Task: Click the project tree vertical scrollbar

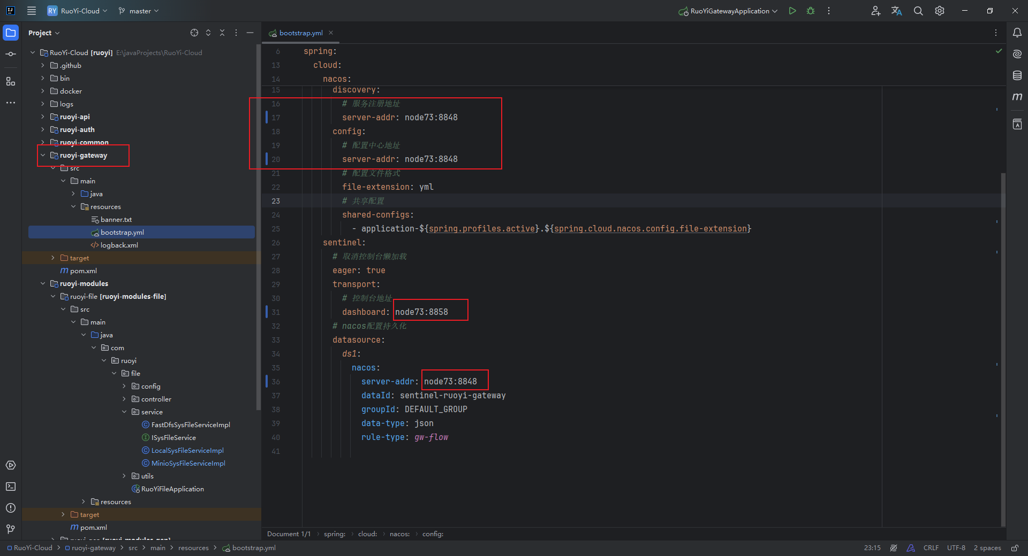Action: pyautogui.click(x=259, y=227)
